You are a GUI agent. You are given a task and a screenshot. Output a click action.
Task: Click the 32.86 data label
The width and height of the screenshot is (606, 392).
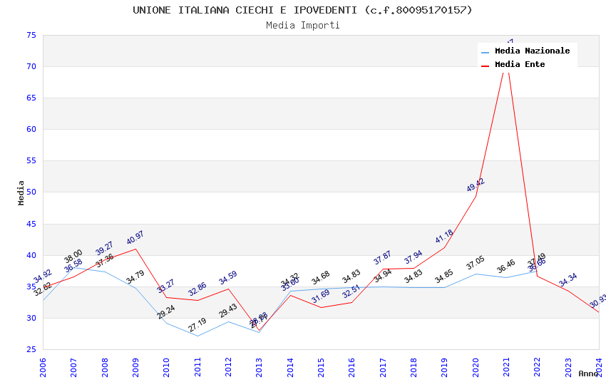[197, 289]
